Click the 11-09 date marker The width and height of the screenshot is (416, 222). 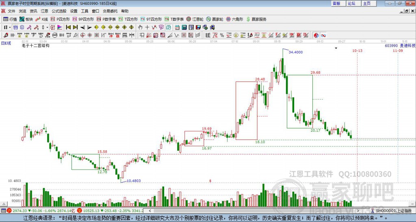(398, 51)
